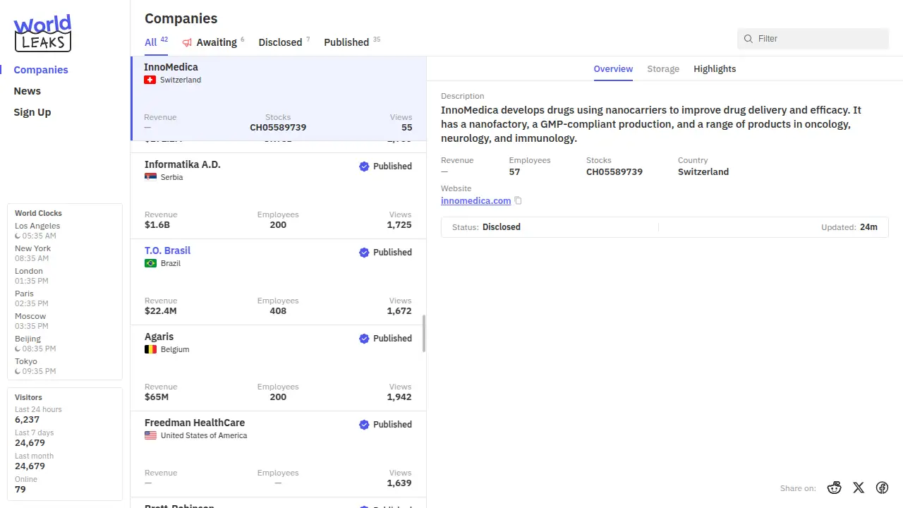Click the Published badge on Informatika A.D.
The height and width of the screenshot is (508, 903).
click(x=385, y=167)
